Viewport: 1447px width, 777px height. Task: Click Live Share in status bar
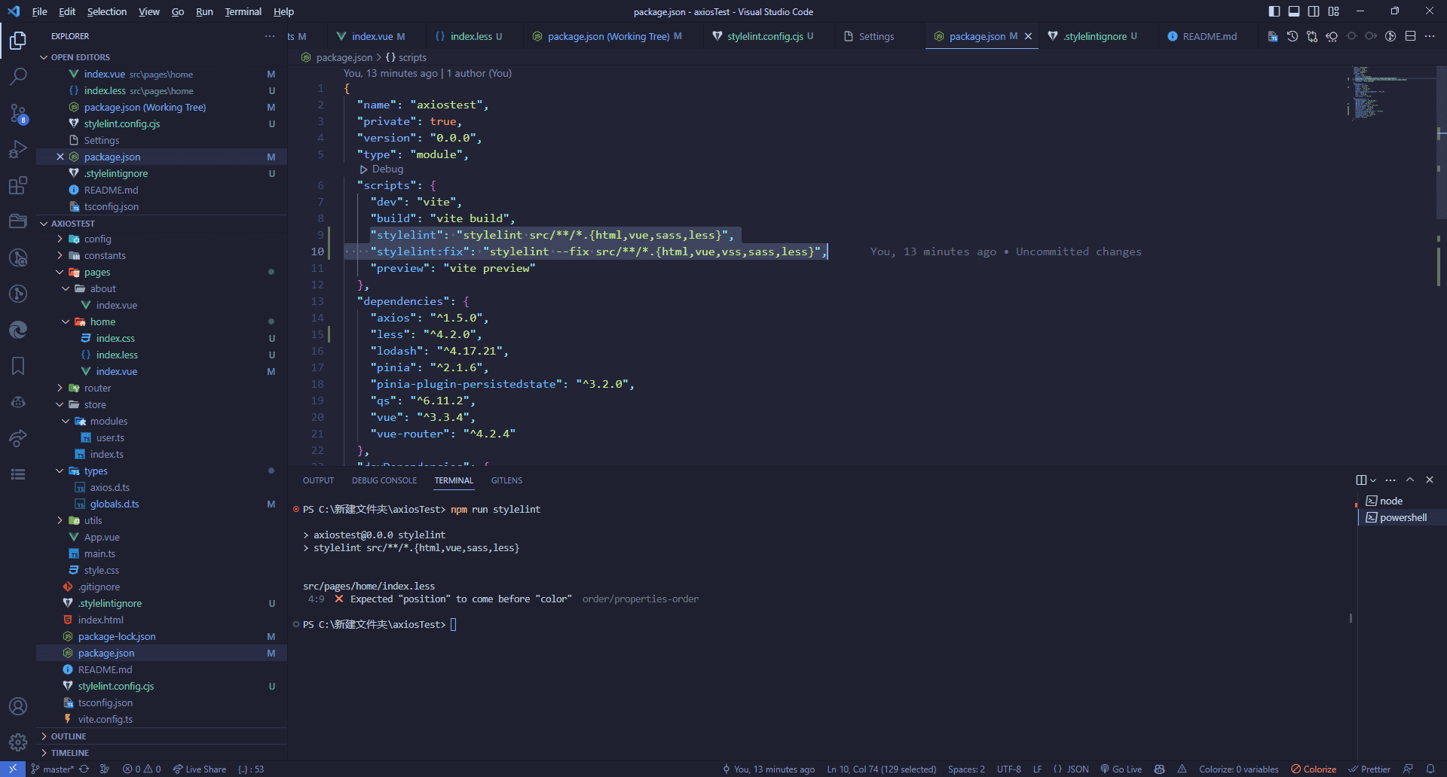point(200,769)
